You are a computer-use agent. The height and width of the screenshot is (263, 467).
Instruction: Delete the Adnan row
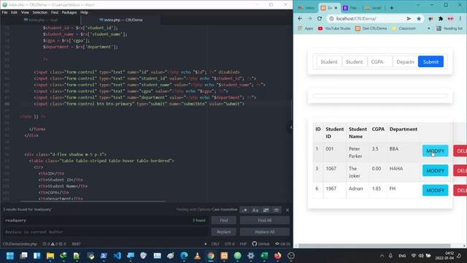[x=460, y=190]
